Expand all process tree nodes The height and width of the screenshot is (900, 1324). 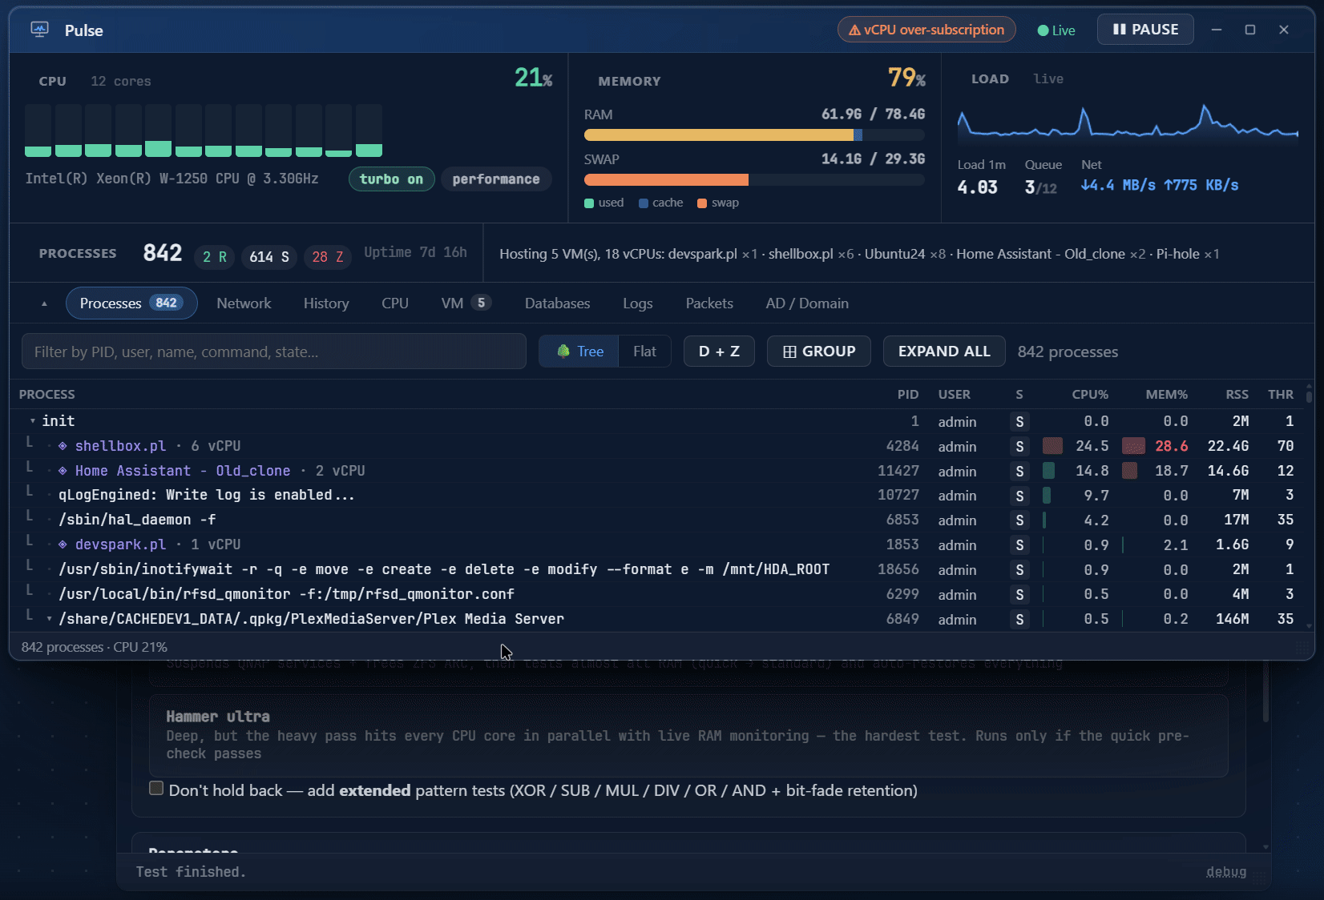click(x=944, y=352)
